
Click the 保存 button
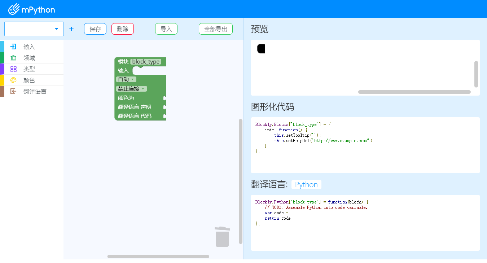coord(95,29)
